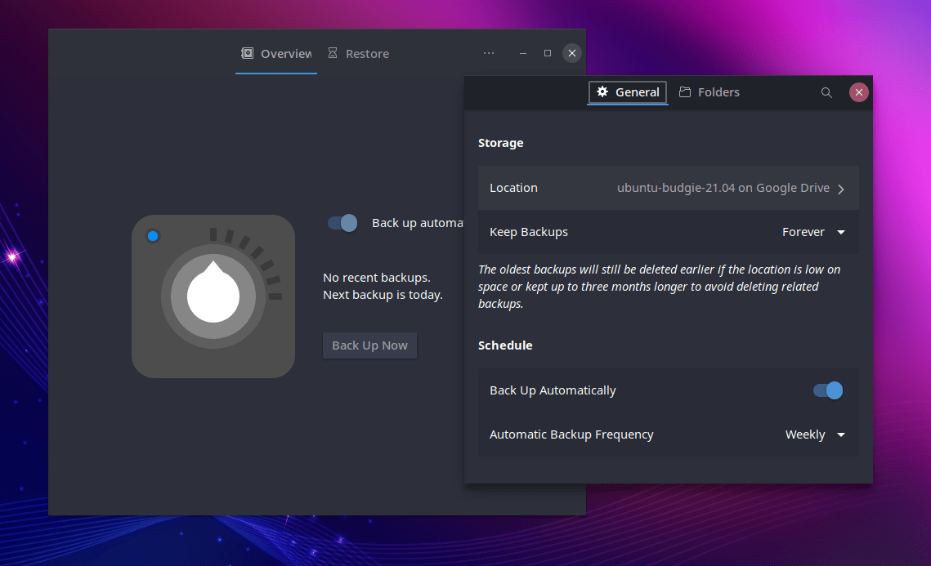Click the search icon in preferences
This screenshot has height=566, width=931.
coord(826,92)
